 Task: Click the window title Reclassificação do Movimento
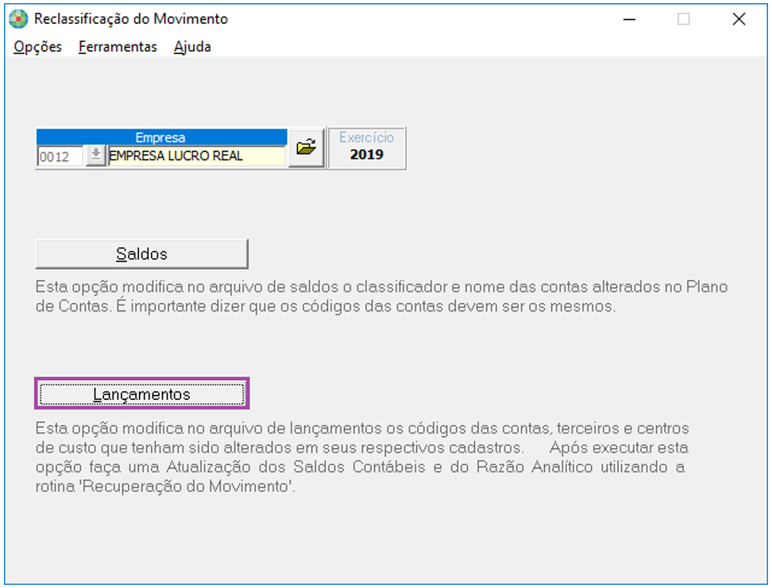pos(131,19)
